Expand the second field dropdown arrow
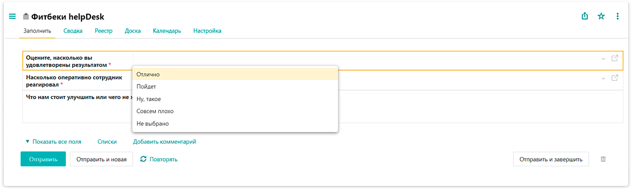Viewport: 632px width, 190px height. (603, 79)
